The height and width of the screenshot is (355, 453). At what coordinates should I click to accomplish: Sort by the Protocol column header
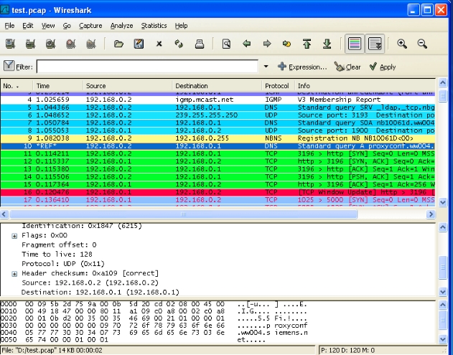278,86
